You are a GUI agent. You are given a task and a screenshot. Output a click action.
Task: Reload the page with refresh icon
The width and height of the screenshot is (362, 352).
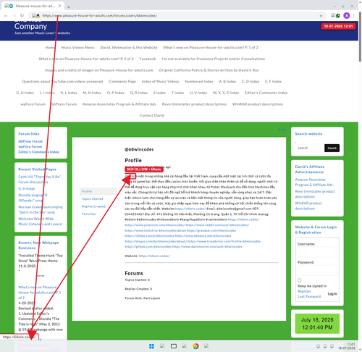coord(22,16)
